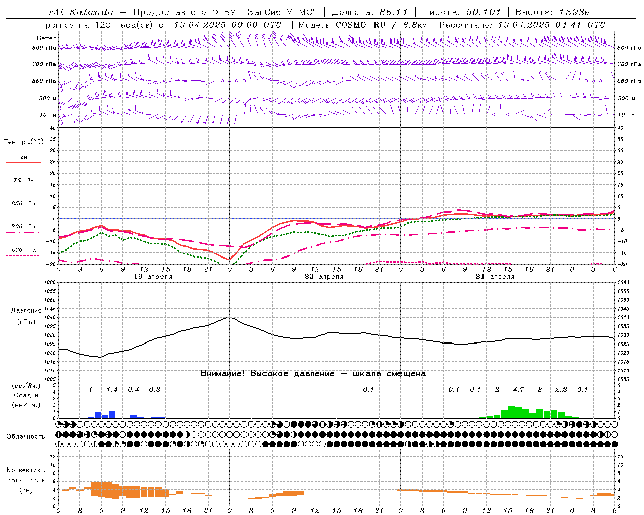Click the '(мм/3ч.)' unit label
Screen dimensions: 644x515
point(26,386)
